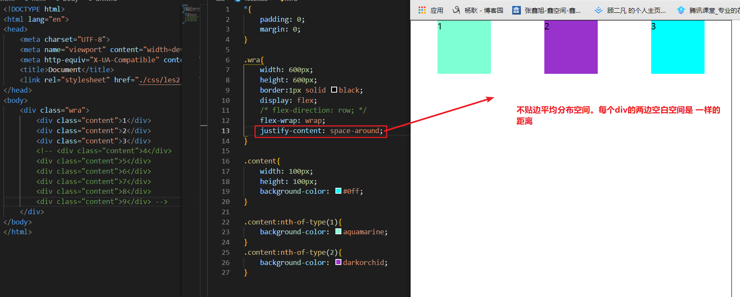The image size is (740, 297).
Task: Open the 张鑫旭 bookmark icon
Action: [x=516, y=10]
